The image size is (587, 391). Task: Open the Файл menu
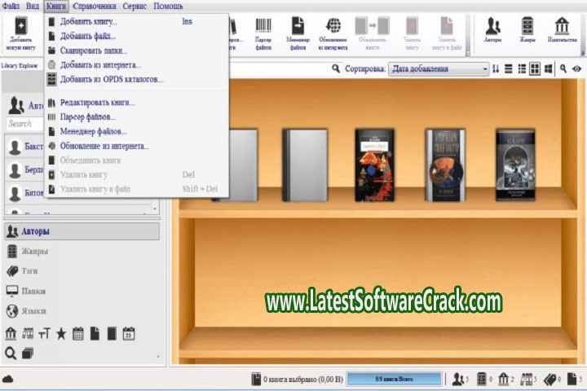[x=11, y=6]
